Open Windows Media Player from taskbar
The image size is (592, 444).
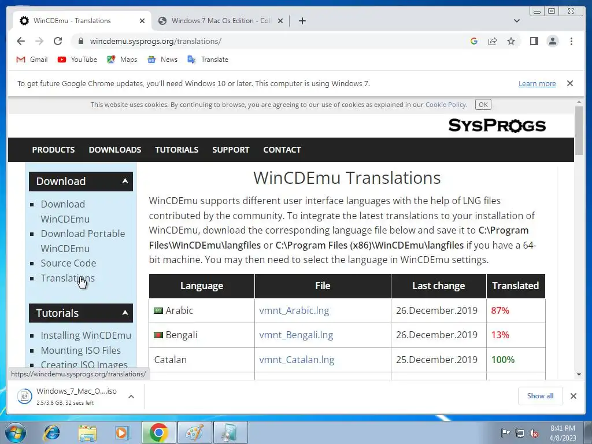(x=123, y=432)
